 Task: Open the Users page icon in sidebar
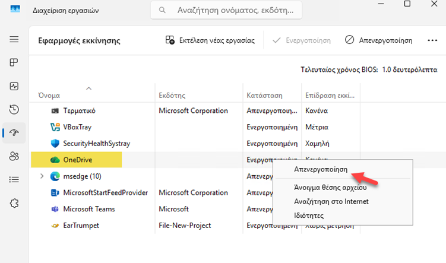tap(14, 156)
